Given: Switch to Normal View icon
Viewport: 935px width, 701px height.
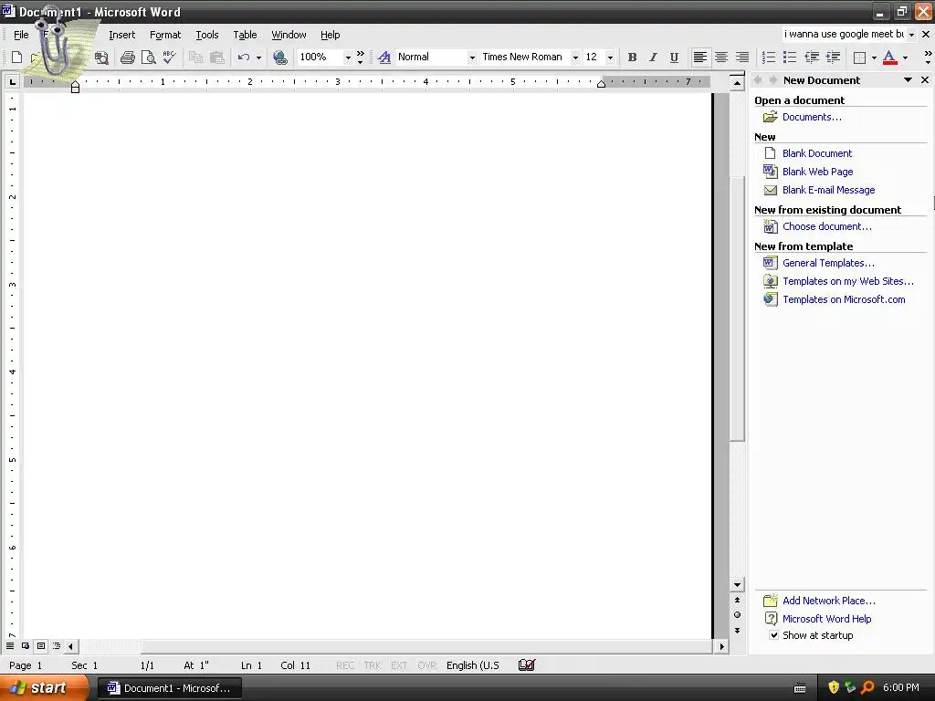Looking at the screenshot, I should tap(10, 646).
